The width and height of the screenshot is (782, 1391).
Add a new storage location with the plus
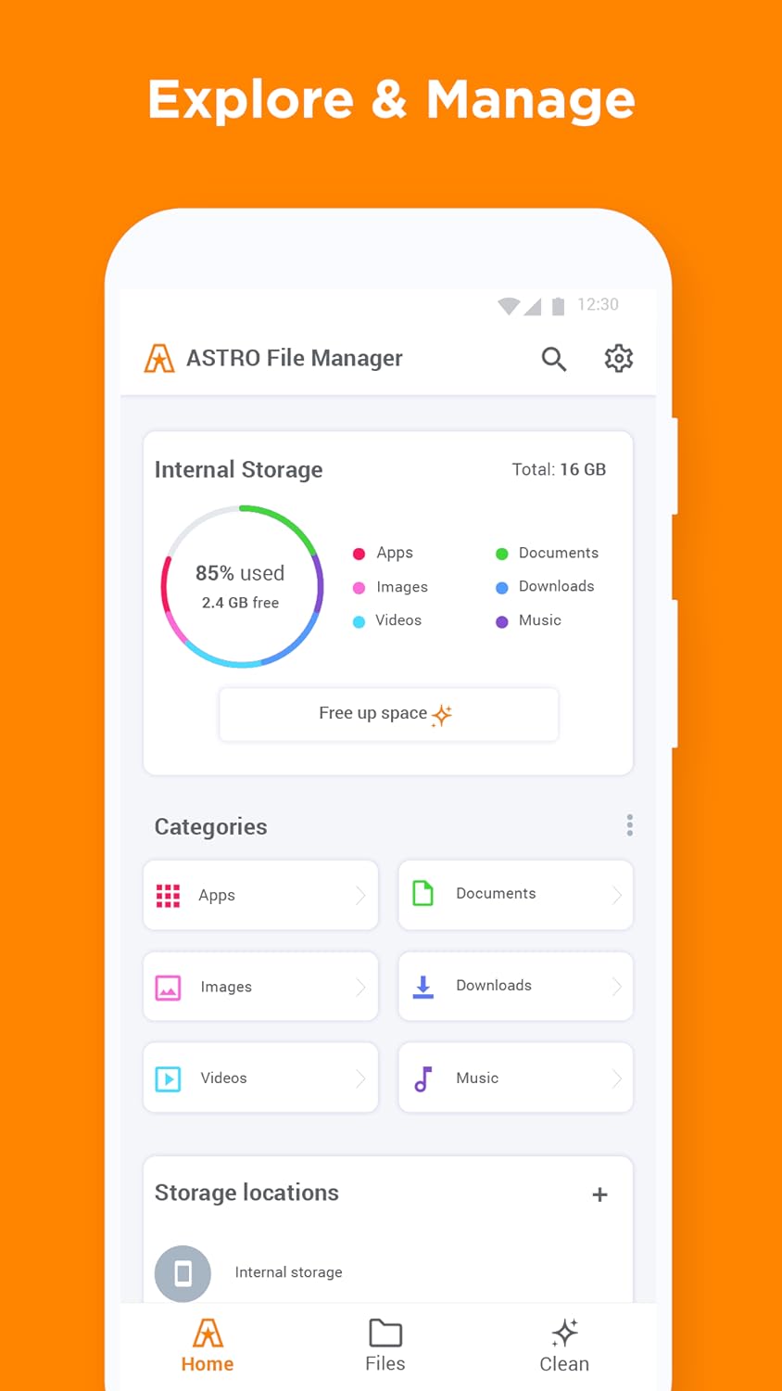599,1194
